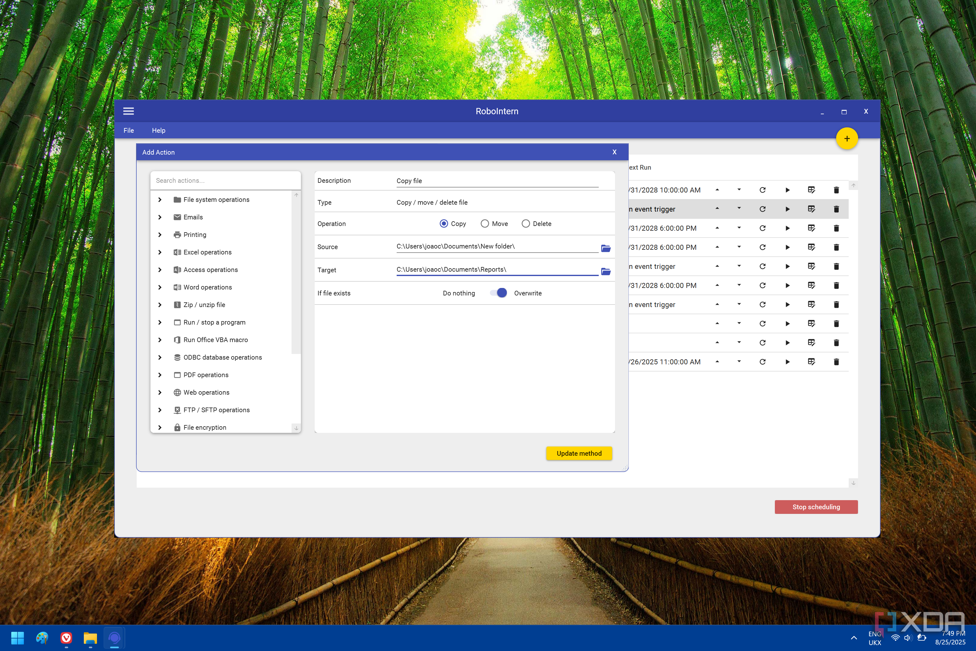
Task: Toggle the If file exists Overwrite switch
Action: [498, 293]
